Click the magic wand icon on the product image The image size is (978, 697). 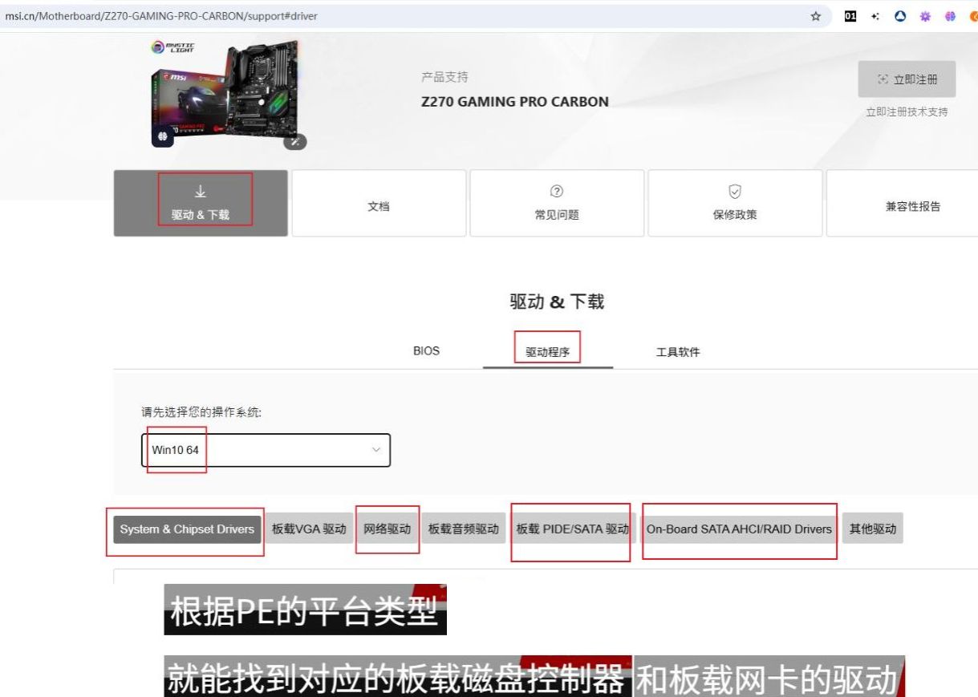click(295, 141)
